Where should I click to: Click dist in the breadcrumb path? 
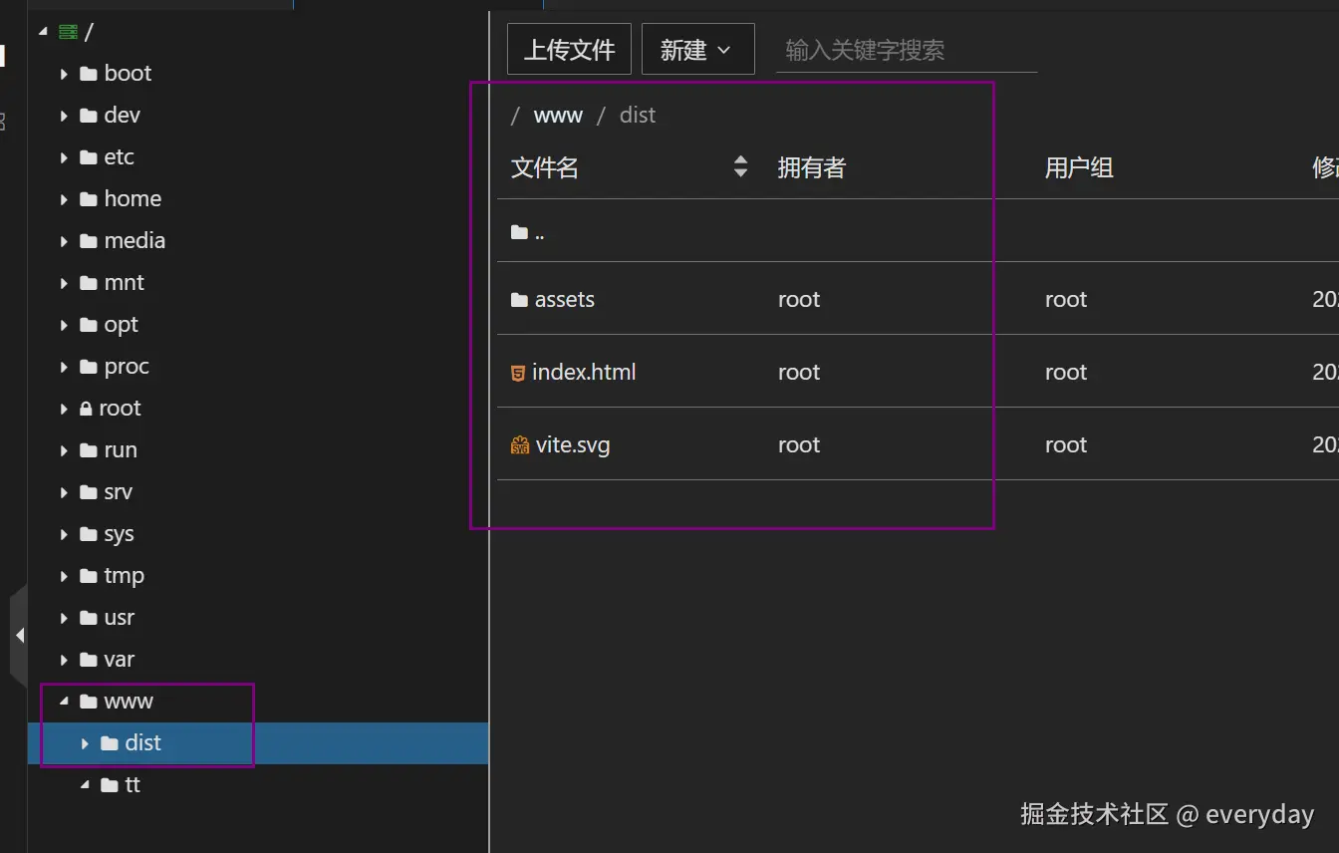point(638,115)
